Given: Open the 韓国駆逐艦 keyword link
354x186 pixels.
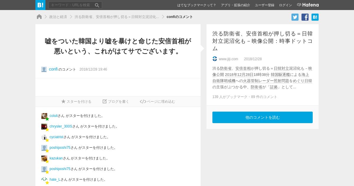Looking at the screenshot, I should 280,75.
